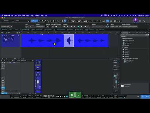Record-arm track 1 in the track header
The width and height of the screenshot is (150, 113).
[8, 35]
